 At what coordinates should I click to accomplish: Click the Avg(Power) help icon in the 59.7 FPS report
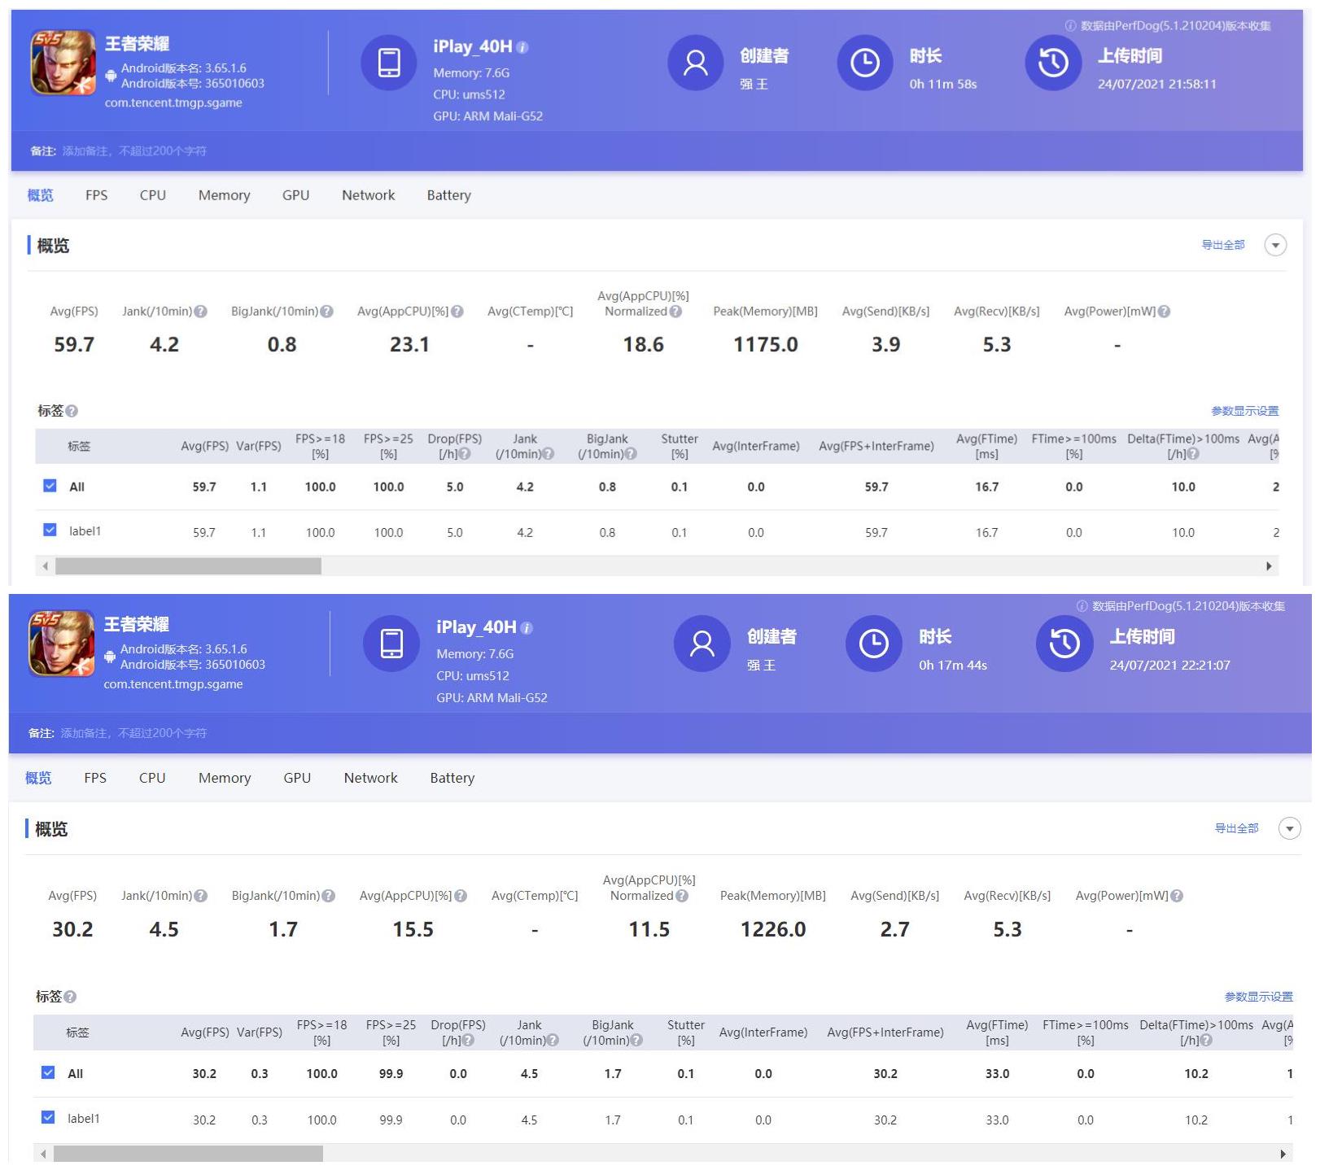click(x=1164, y=312)
